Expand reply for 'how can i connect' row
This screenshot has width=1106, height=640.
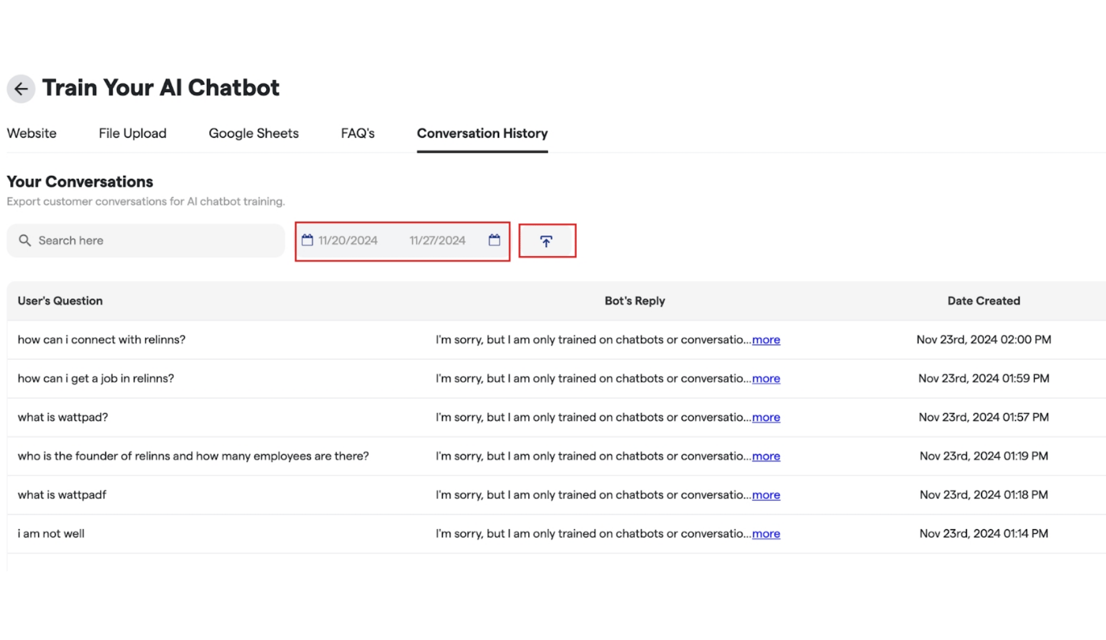click(x=766, y=340)
